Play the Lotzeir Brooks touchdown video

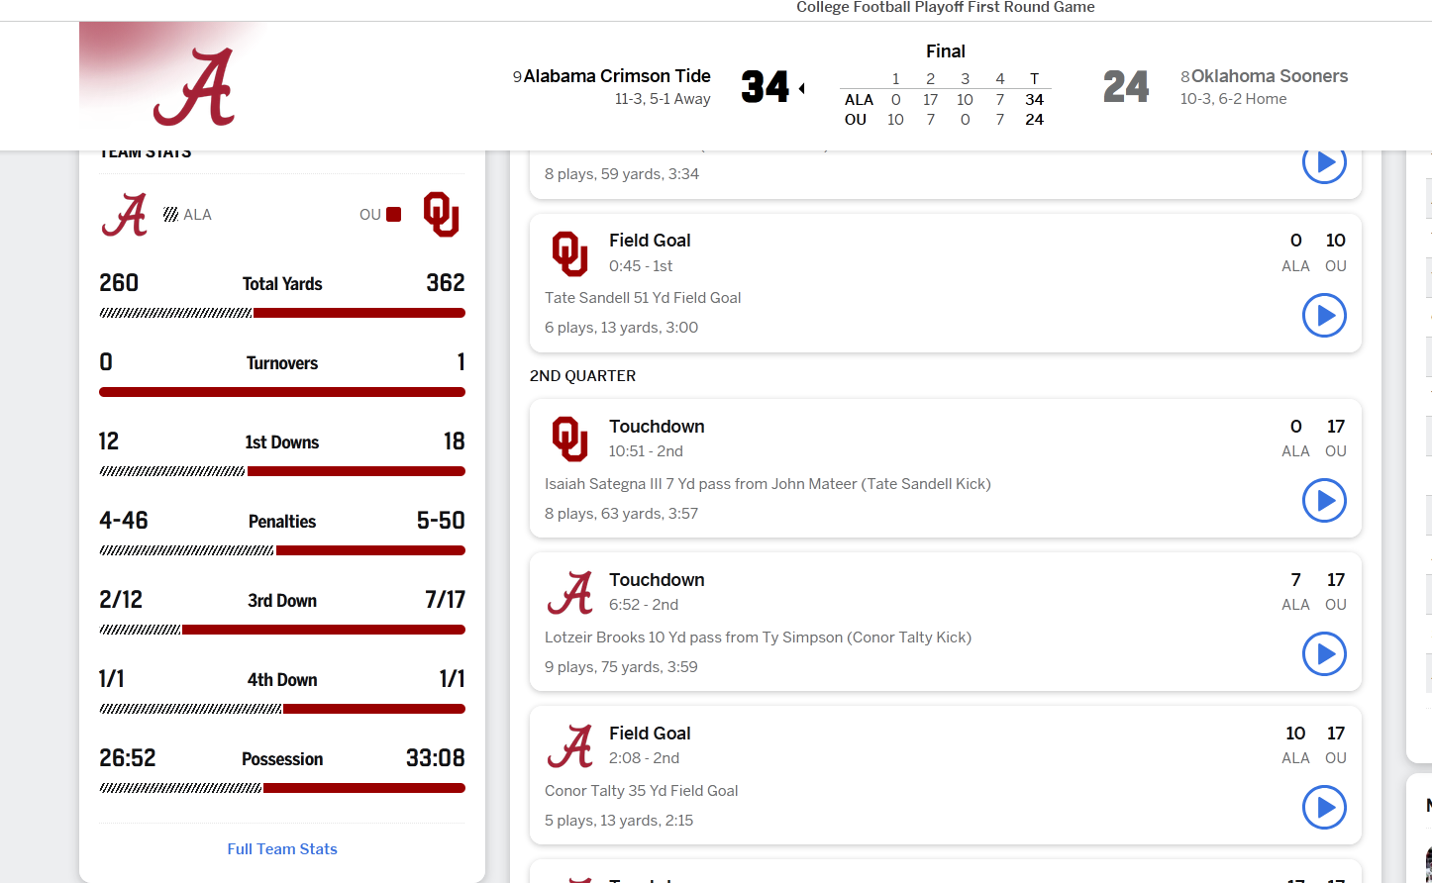pyautogui.click(x=1324, y=654)
